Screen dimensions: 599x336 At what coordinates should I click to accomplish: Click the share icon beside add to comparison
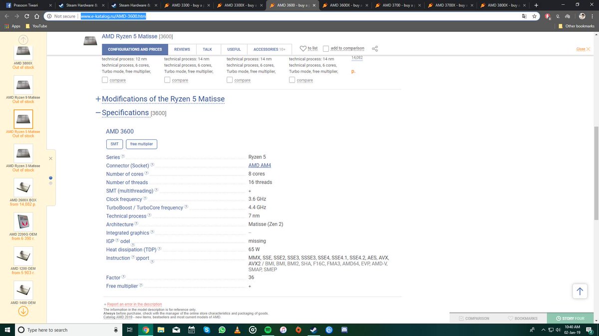tap(375, 49)
